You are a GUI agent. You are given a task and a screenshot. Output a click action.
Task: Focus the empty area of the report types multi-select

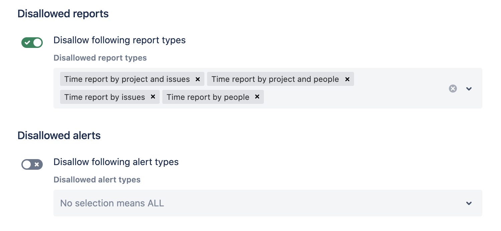[351, 97]
